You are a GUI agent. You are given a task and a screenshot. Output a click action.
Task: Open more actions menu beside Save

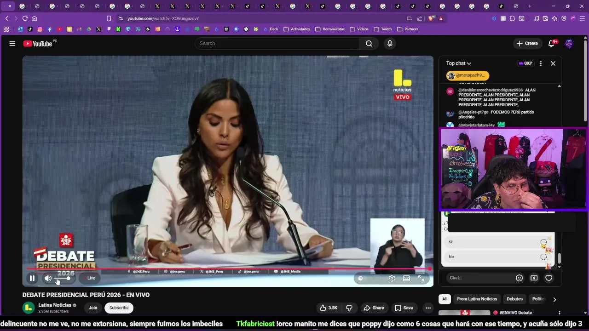point(428,308)
